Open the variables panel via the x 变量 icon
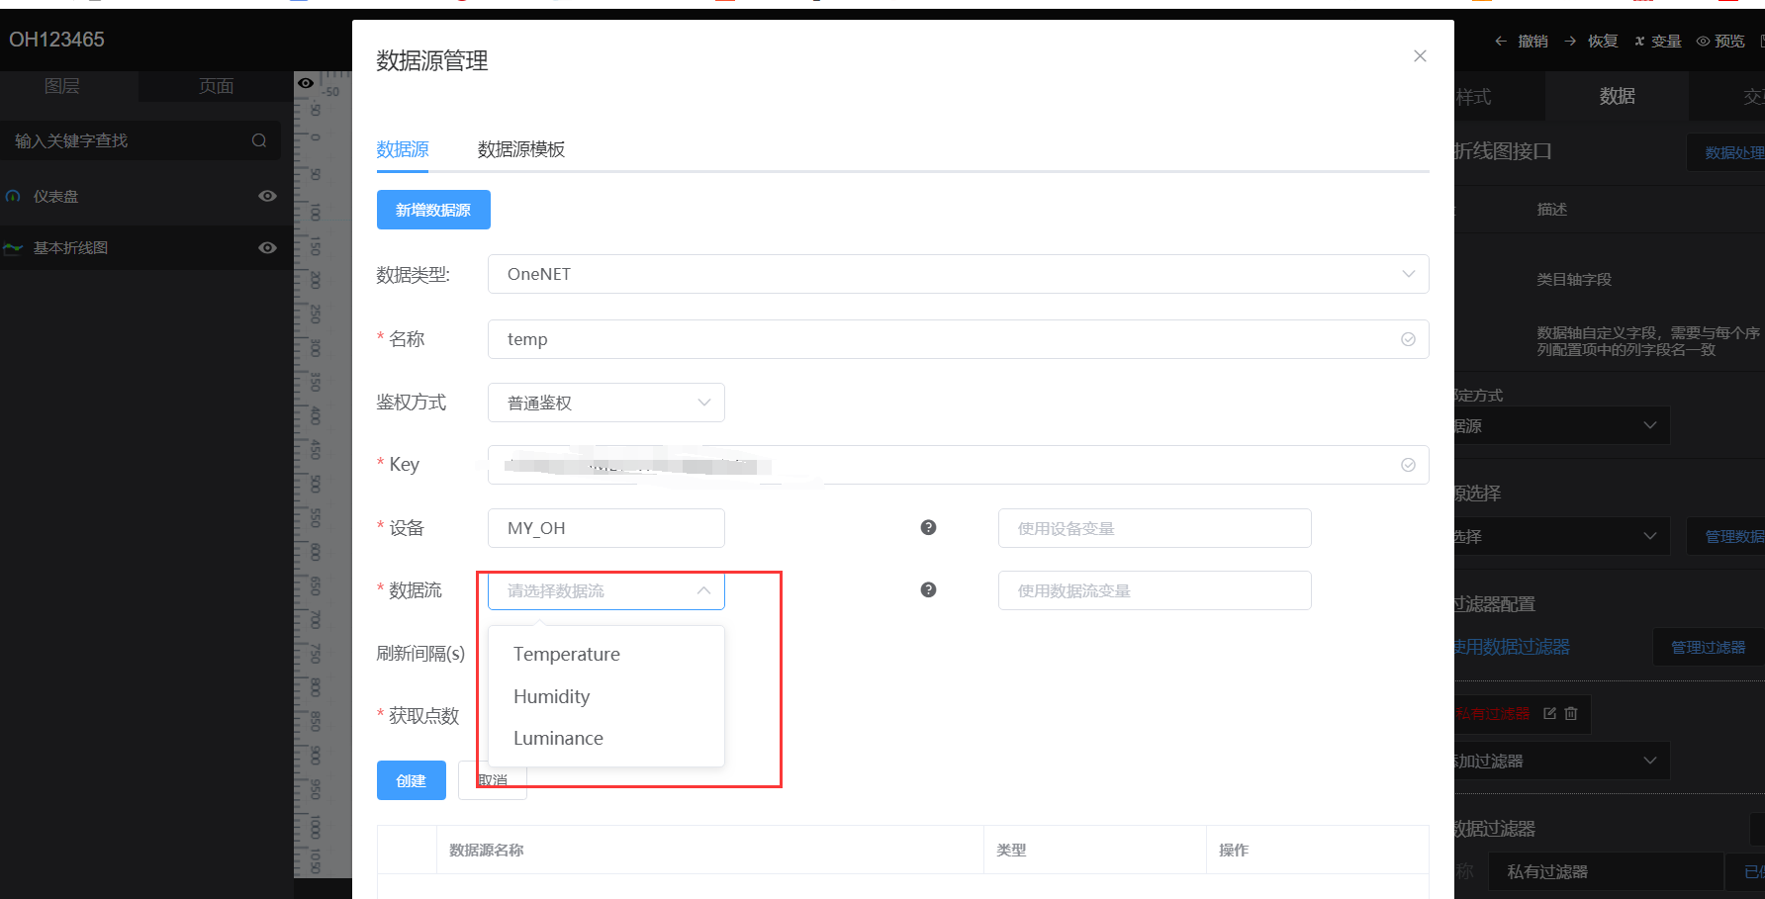This screenshot has width=1765, height=899. 1642,41
